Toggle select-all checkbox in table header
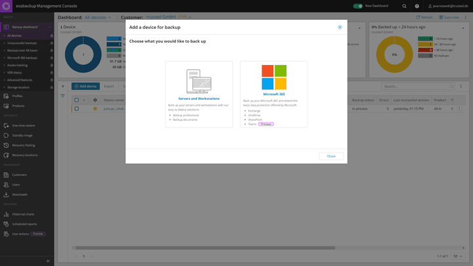Screen dimensions: 473x266 [x=77, y=100]
